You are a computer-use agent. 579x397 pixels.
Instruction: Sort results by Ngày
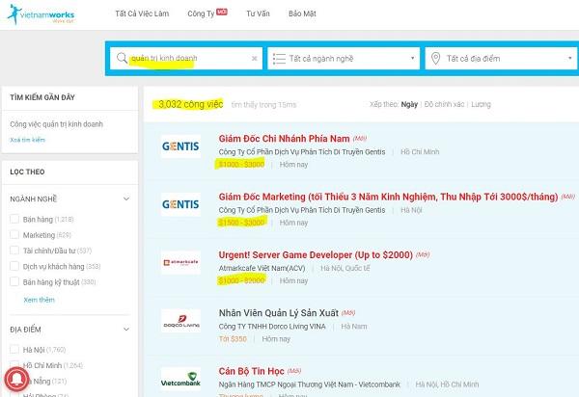pos(409,104)
